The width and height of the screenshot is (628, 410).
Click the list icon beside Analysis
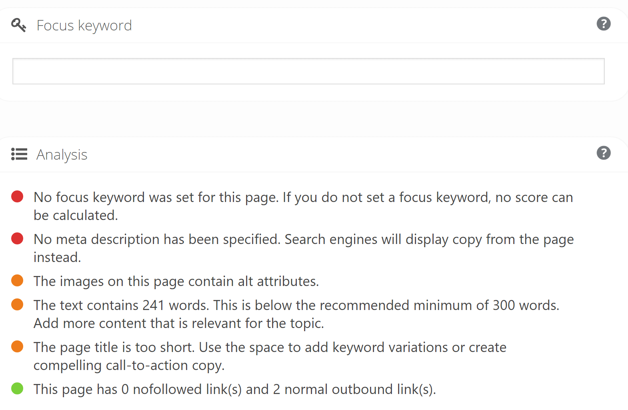point(19,154)
